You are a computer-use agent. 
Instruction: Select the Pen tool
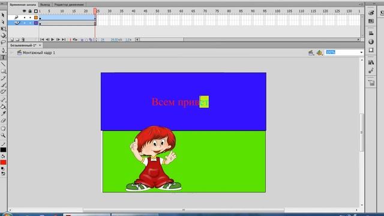(x=3, y=50)
